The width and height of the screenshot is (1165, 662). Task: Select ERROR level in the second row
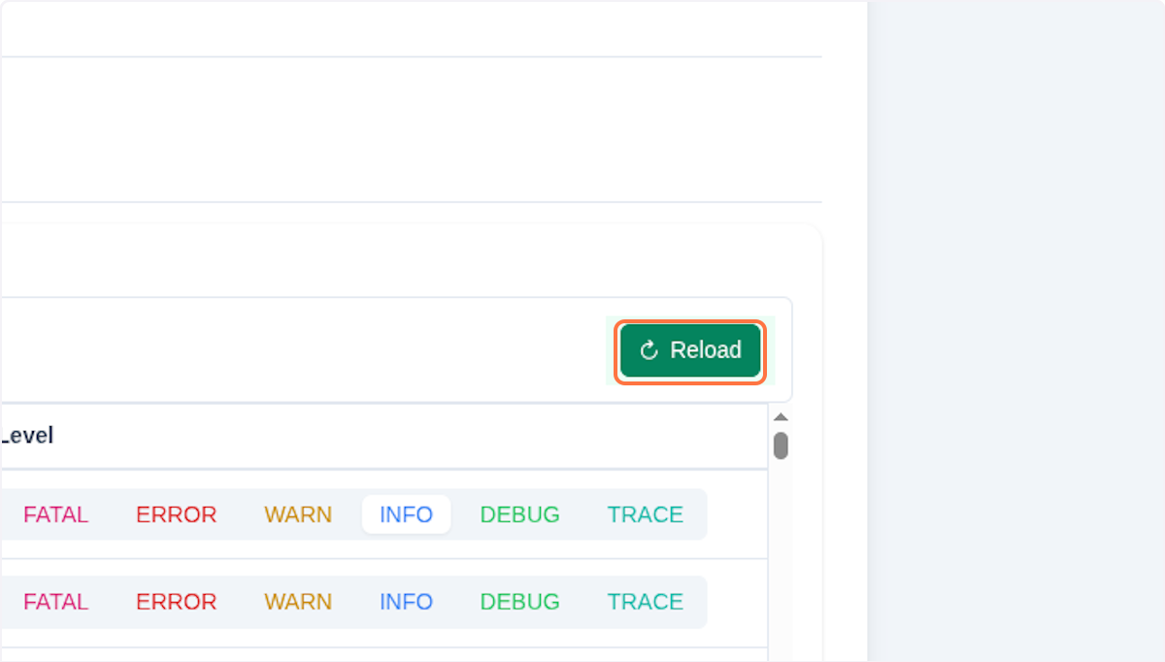pos(176,602)
